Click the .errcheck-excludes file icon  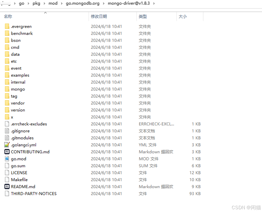7,124
